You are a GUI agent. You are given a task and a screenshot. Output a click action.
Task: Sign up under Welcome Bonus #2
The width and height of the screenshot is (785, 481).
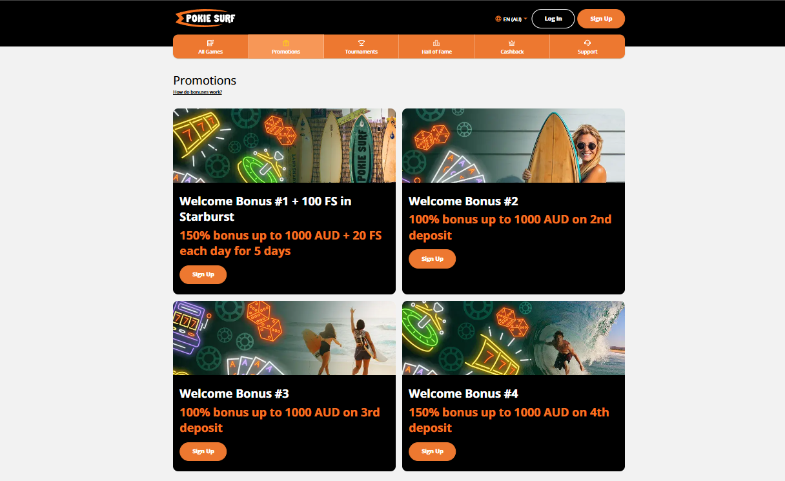432,259
